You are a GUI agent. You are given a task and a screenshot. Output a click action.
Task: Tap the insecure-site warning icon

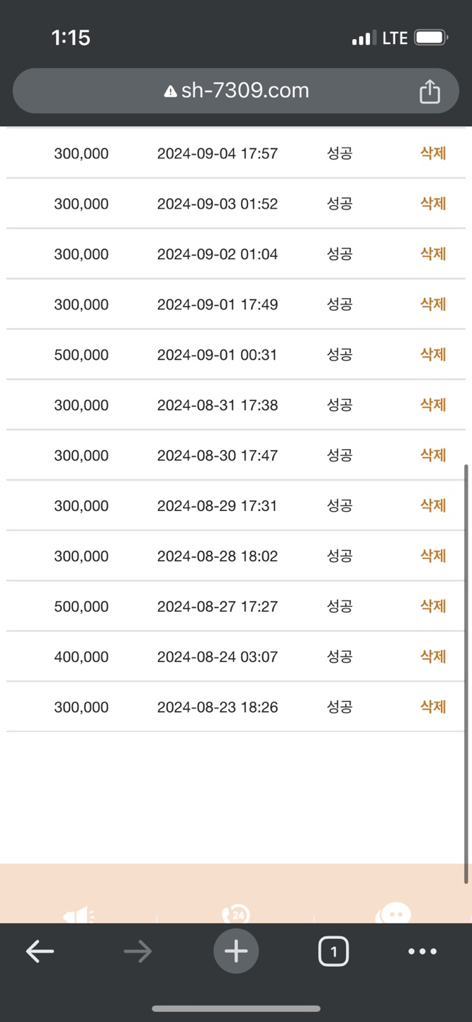pyautogui.click(x=170, y=92)
